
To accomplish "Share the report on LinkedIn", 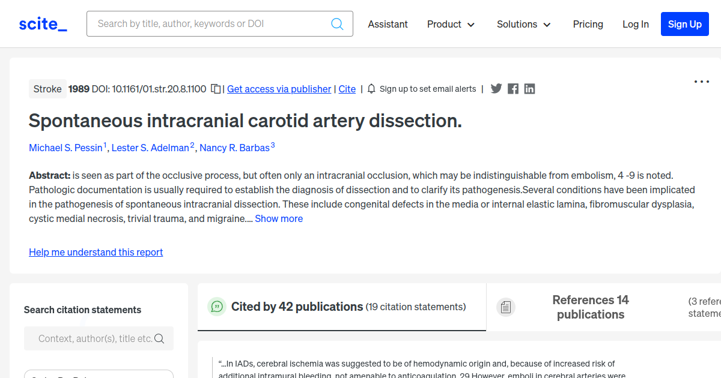I will tap(529, 89).
